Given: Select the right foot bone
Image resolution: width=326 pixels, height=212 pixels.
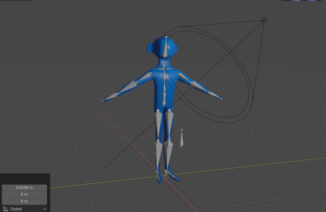Looking at the screenshot, I should (170, 173).
